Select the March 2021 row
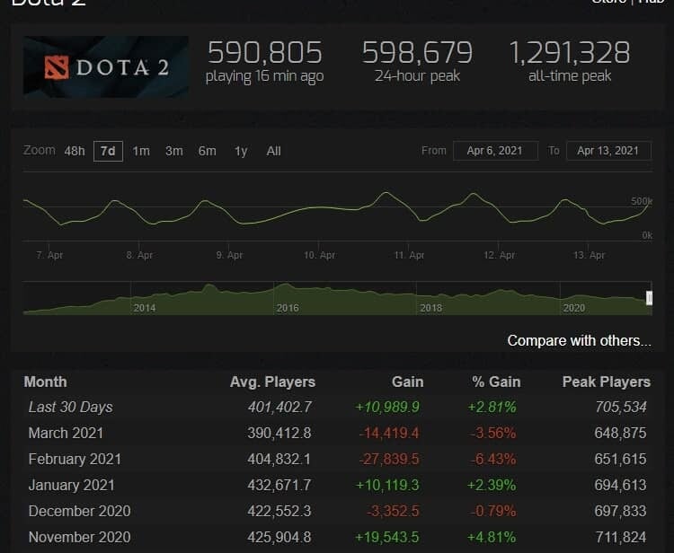The height and width of the screenshot is (553, 674). [68, 433]
